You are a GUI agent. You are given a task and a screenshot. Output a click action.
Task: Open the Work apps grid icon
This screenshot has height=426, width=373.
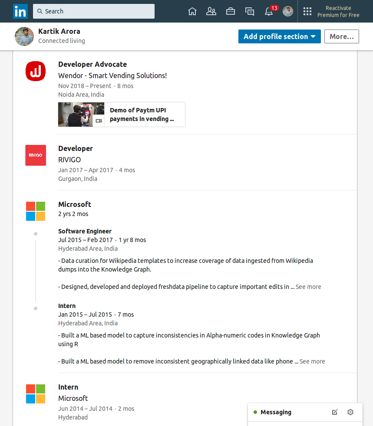[x=307, y=11]
